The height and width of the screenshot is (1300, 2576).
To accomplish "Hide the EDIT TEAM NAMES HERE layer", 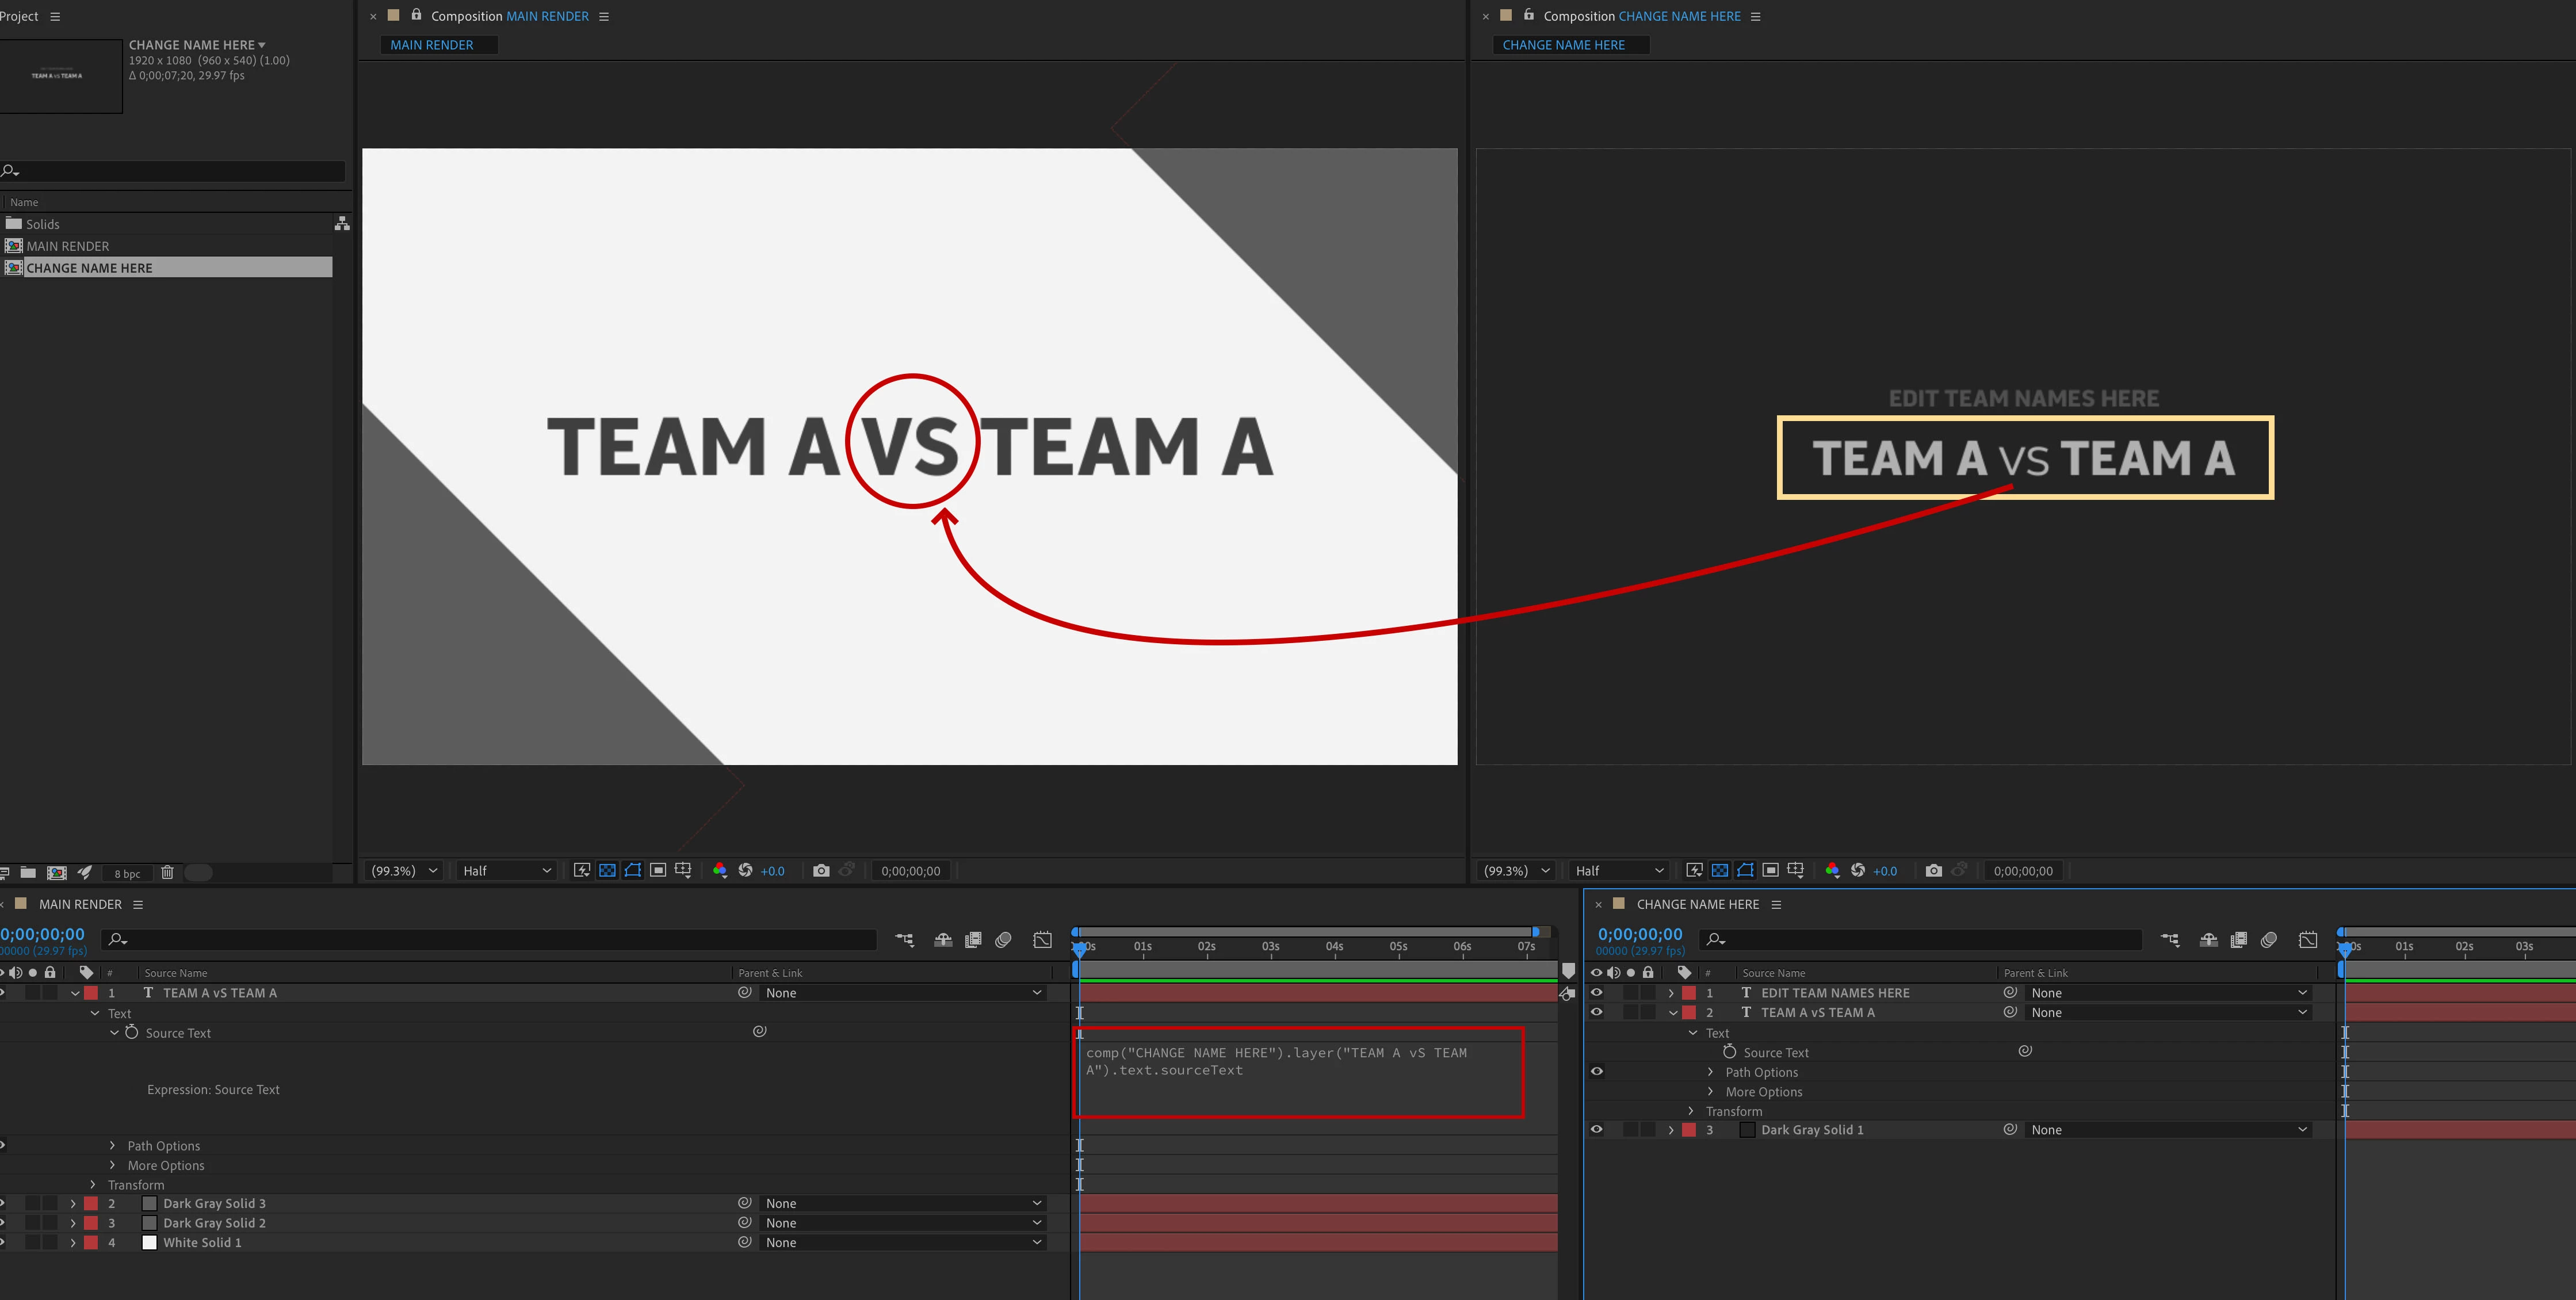I will [1596, 992].
